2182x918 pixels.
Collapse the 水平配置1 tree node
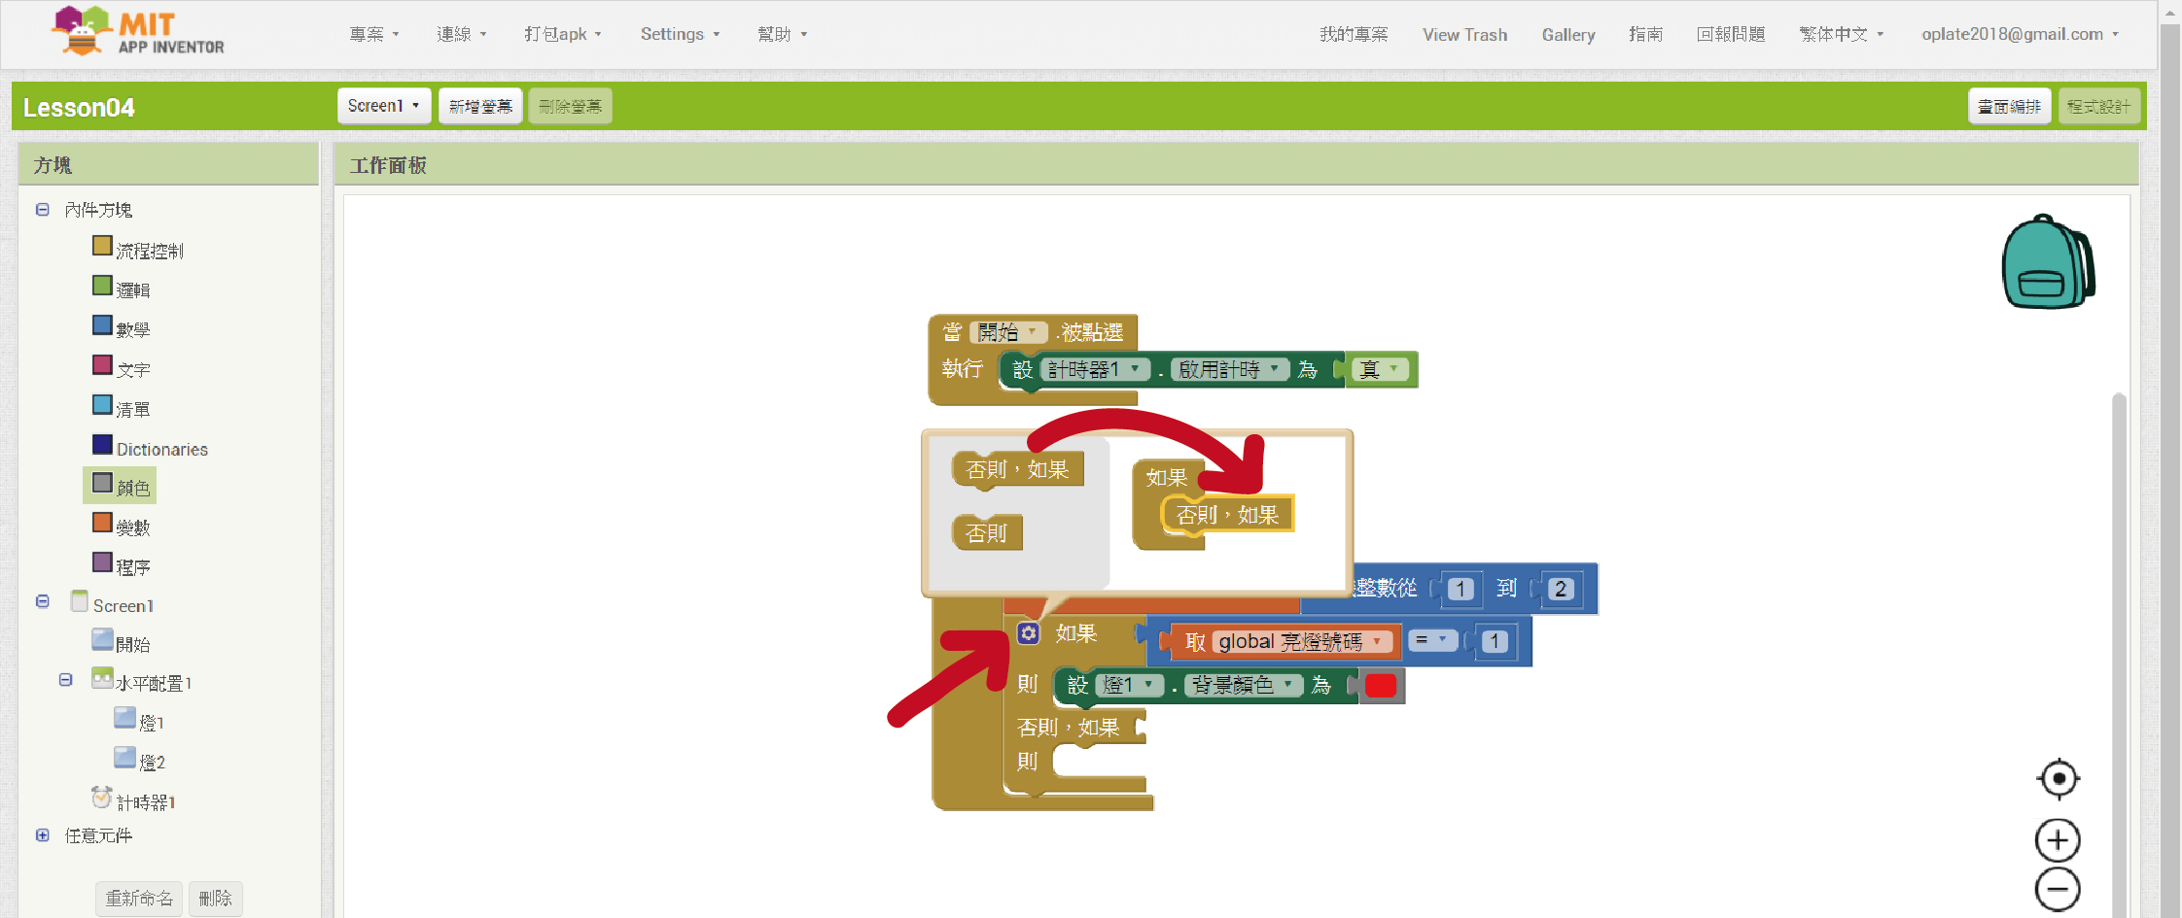point(66,680)
